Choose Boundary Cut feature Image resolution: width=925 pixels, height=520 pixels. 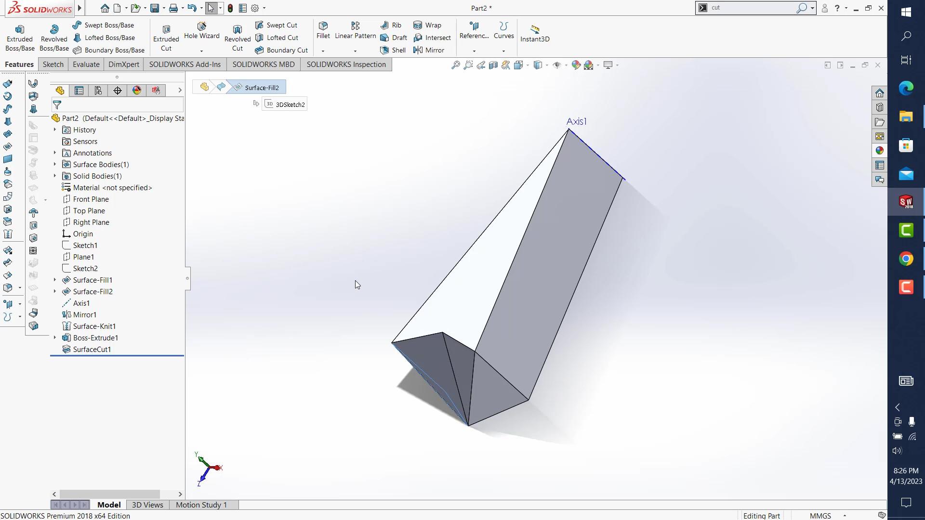(282, 50)
